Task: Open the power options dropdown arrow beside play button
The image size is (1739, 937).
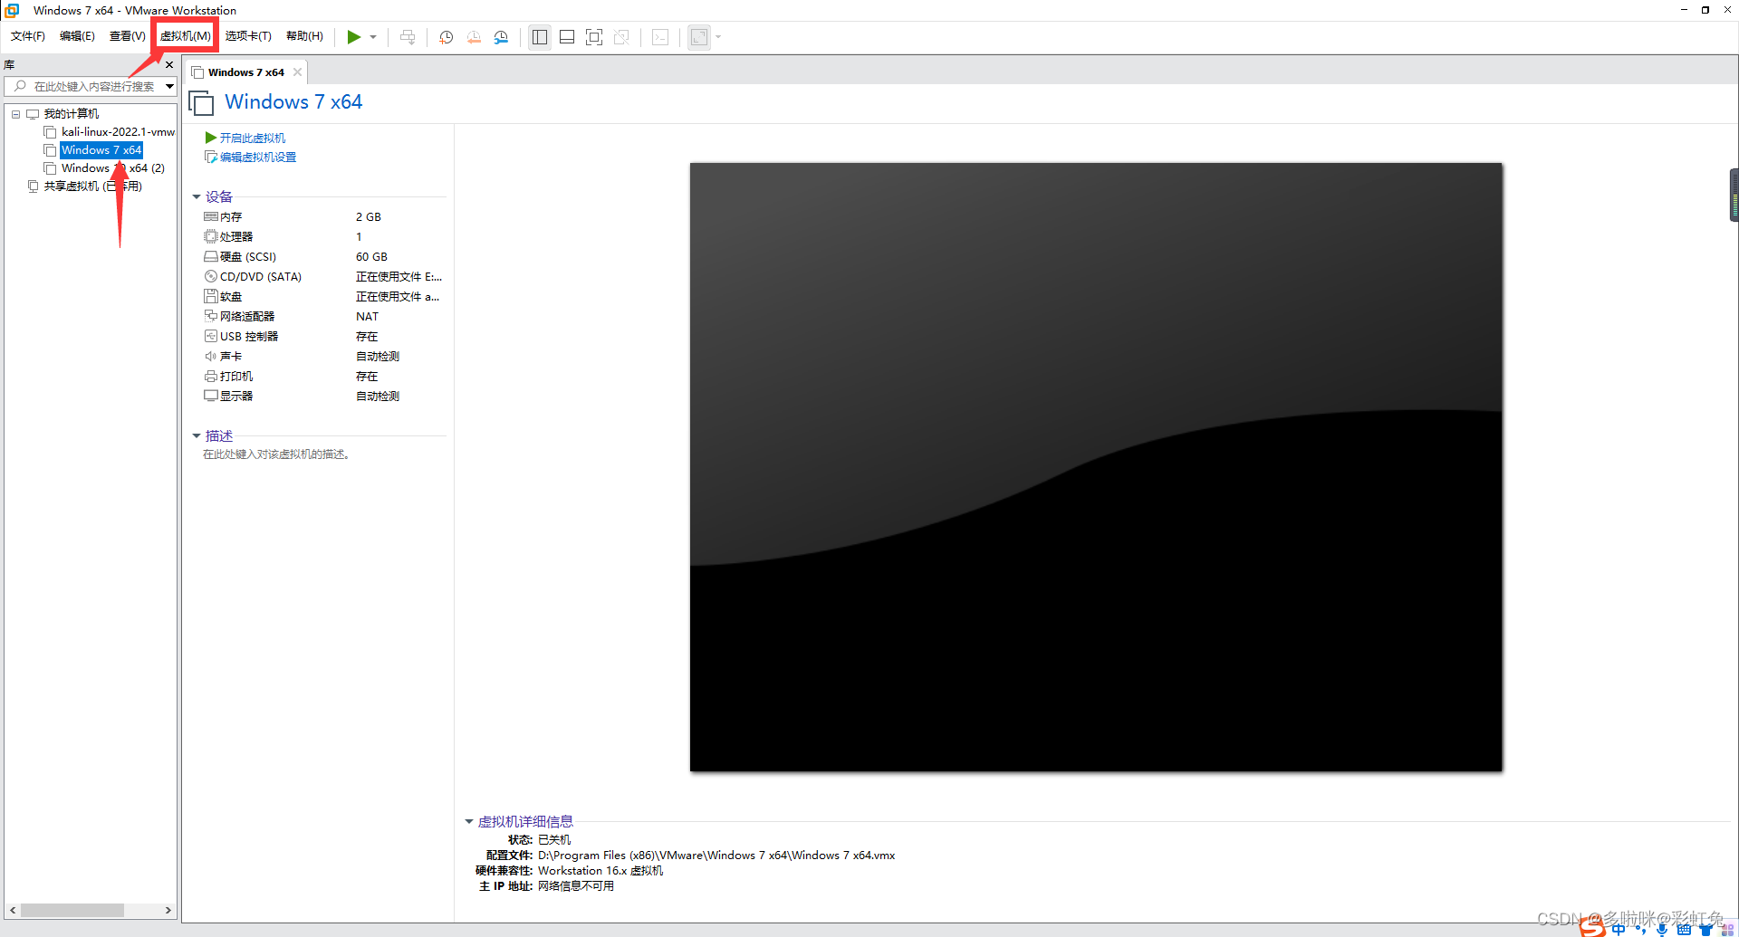Action: pos(373,37)
